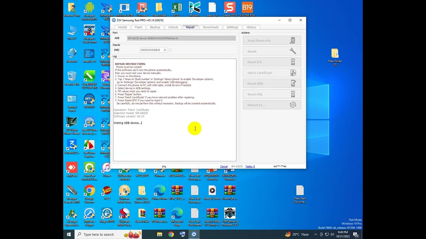
Task: Click the IMEI number input field
Action: [151, 50]
